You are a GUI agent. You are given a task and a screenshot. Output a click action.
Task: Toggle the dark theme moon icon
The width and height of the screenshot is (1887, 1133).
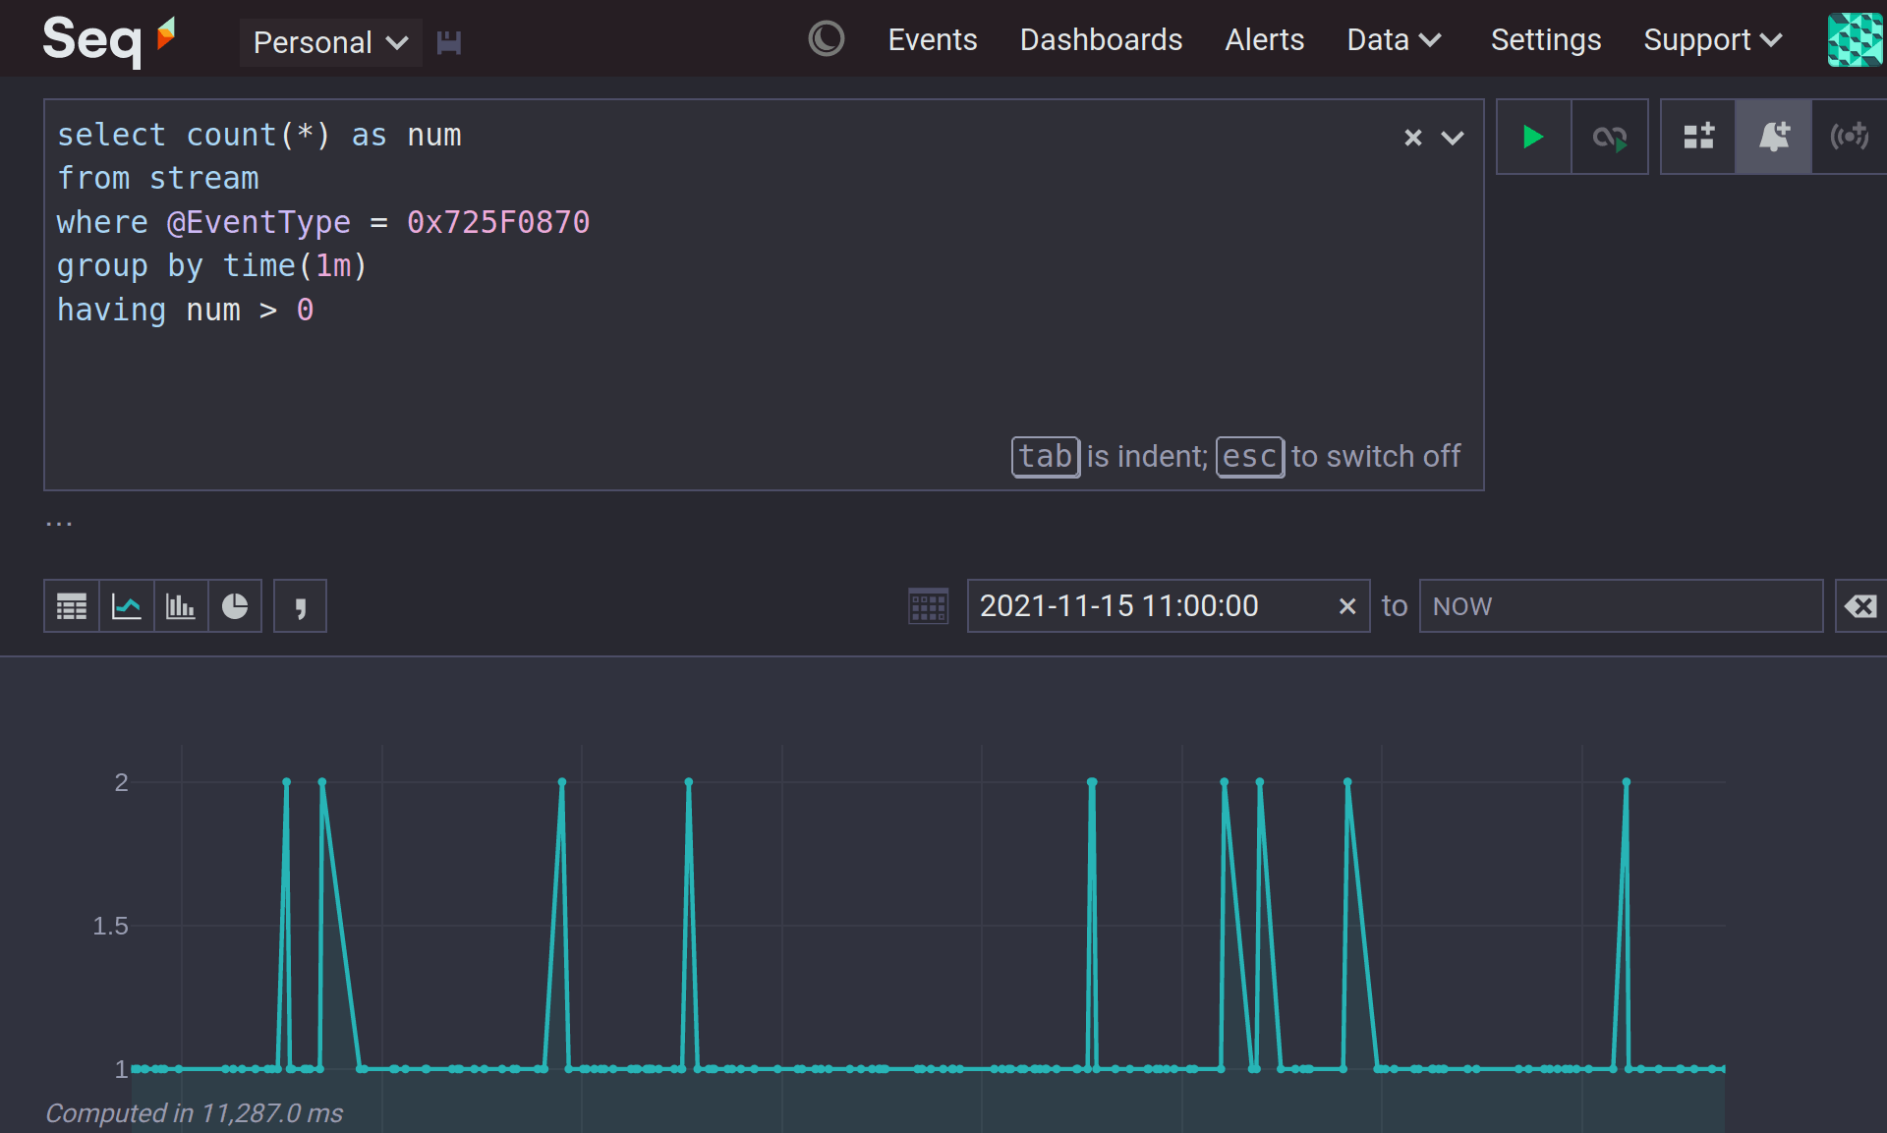pos(826,39)
